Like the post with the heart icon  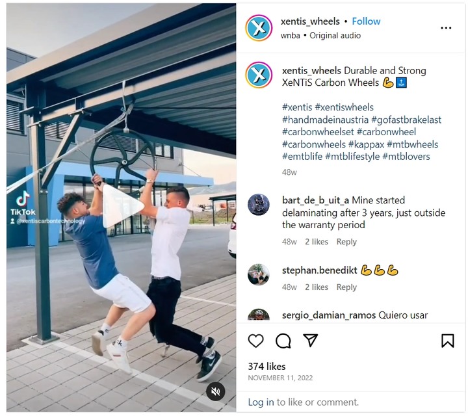[256, 341]
